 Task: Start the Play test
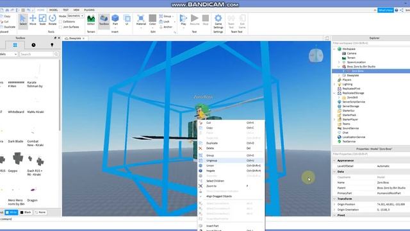coord(183,20)
